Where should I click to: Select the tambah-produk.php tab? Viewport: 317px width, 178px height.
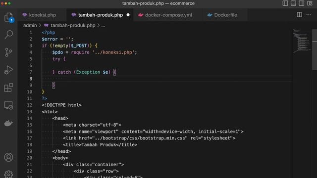click(100, 15)
